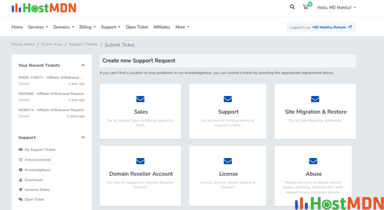384x210 pixels.
Task: Expand the Billing menu dropdown
Action: 87,27
